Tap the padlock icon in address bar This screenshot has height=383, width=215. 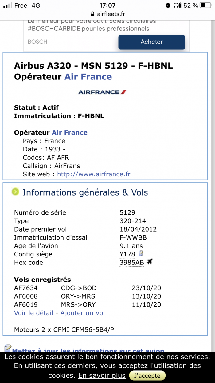pyautogui.click(x=92, y=14)
